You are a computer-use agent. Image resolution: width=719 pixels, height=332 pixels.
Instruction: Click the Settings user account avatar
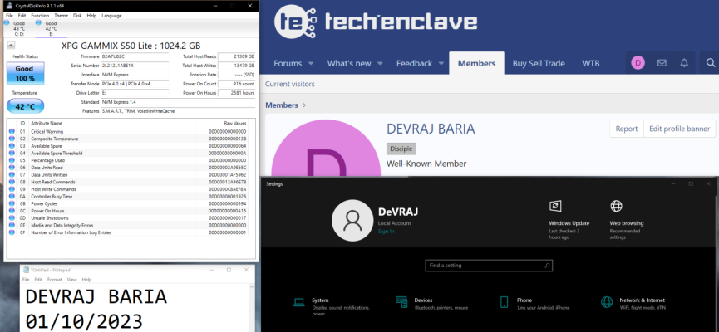[352, 220]
